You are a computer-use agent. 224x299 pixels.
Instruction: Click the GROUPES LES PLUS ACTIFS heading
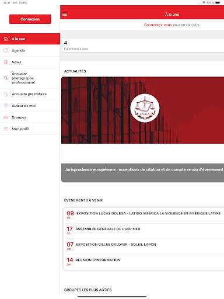pos(88,290)
